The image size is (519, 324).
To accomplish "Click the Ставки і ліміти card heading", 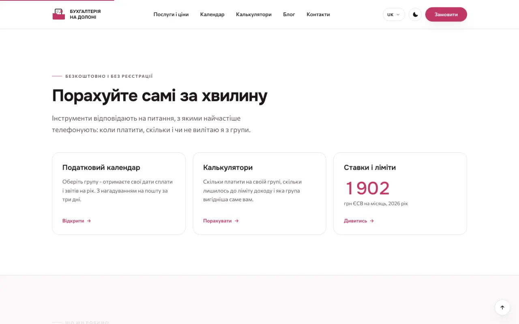I will tap(370, 167).
